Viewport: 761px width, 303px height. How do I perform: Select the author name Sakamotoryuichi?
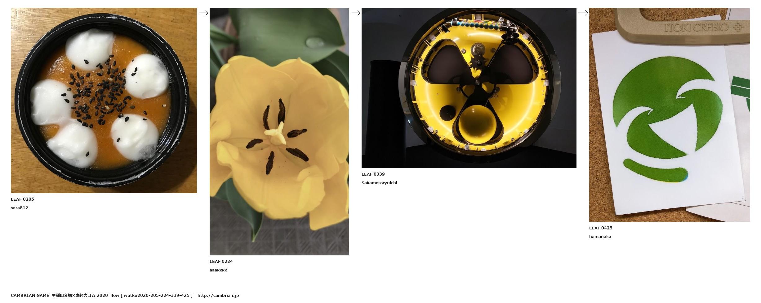[379, 183]
